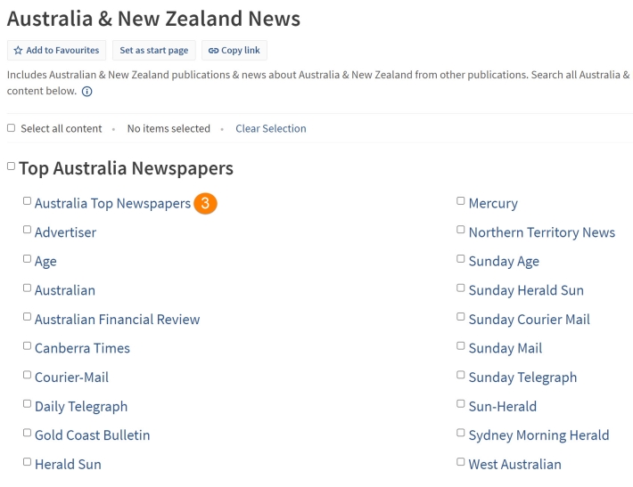Viewport: 633px width, 487px height.
Task: Open the Sunday Age link
Action: tap(504, 262)
